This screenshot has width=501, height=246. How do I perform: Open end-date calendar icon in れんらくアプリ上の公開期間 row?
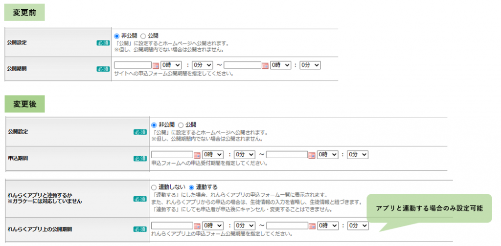[x=312, y=226]
